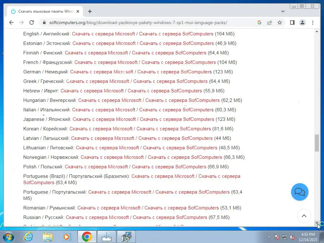Click the text "Japanese / Японский:"

(x=47, y=119)
